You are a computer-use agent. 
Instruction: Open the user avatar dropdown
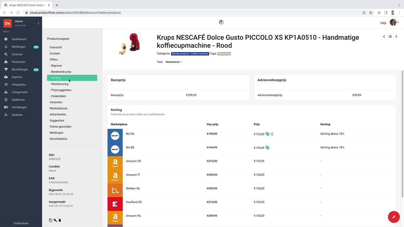point(394,22)
